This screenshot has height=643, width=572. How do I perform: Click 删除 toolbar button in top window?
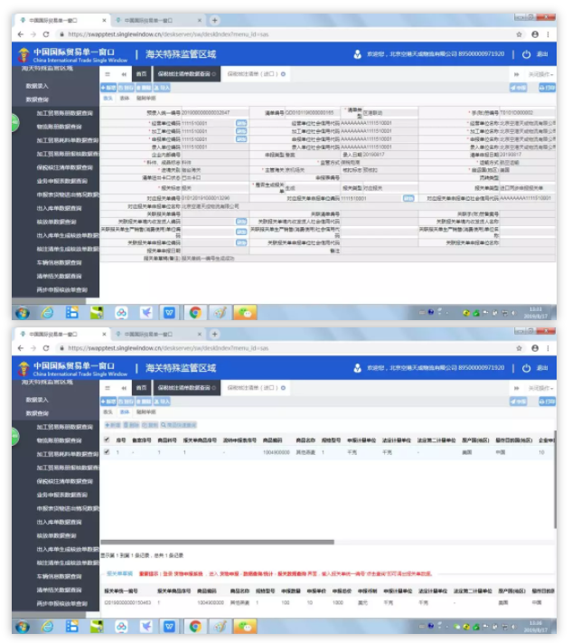[x=144, y=88]
